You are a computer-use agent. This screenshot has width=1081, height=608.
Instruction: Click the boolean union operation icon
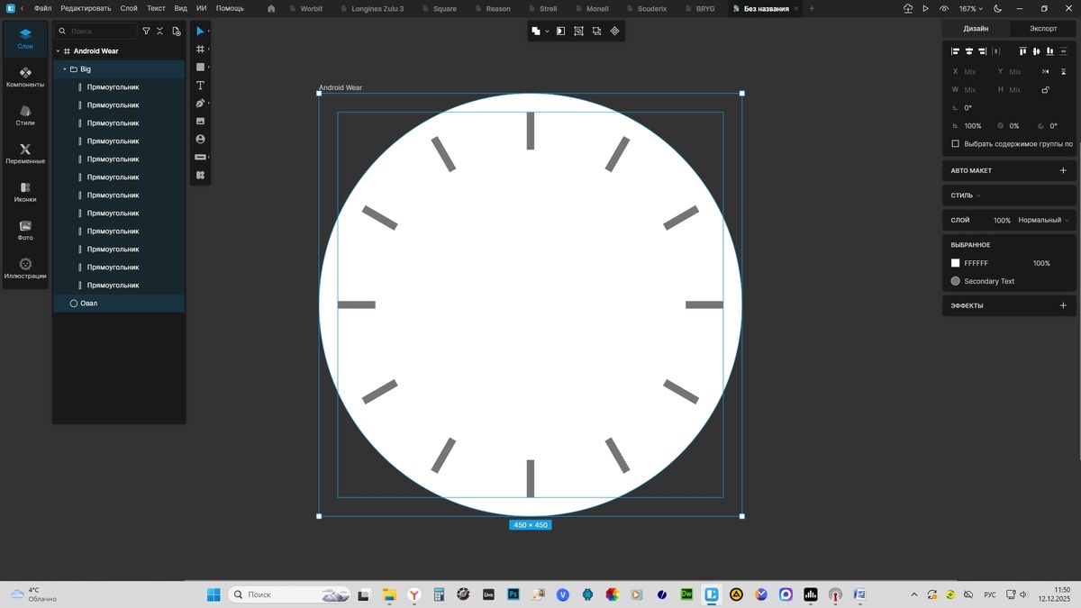point(536,31)
